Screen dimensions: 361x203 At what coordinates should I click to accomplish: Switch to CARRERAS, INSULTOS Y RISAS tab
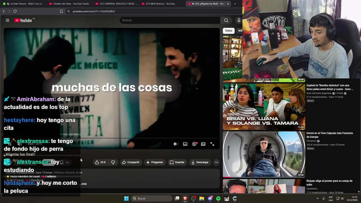[x=116, y=4]
